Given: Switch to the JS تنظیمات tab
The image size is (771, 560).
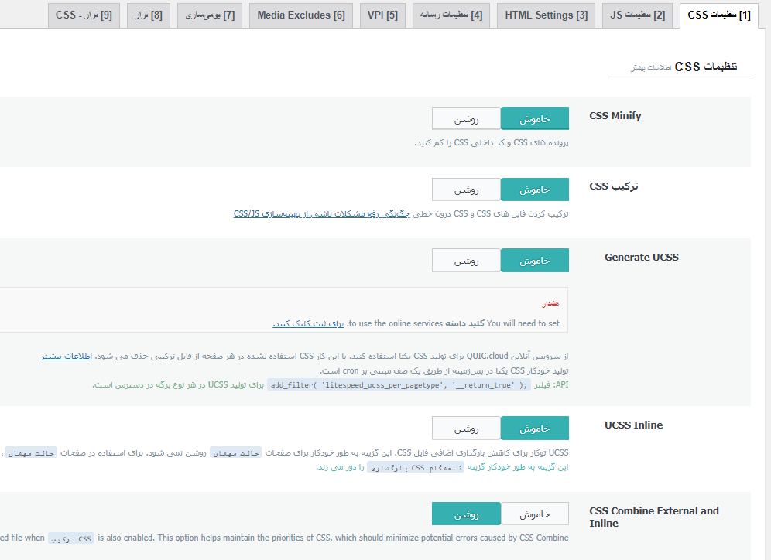Looking at the screenshot, I should pos(636,15).
